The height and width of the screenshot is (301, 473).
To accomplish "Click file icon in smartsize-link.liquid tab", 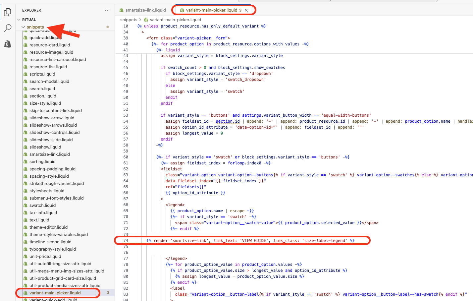I will tap(122, 10).
